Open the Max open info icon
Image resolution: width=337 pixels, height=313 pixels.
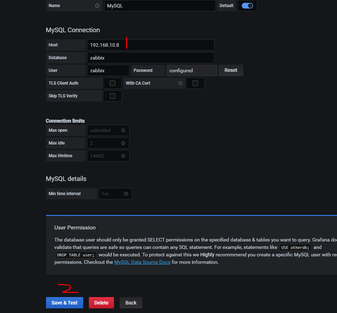(123, 130)
